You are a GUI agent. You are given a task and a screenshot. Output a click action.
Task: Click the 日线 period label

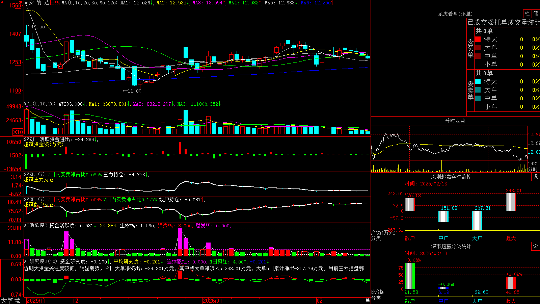tap(55, 3)
